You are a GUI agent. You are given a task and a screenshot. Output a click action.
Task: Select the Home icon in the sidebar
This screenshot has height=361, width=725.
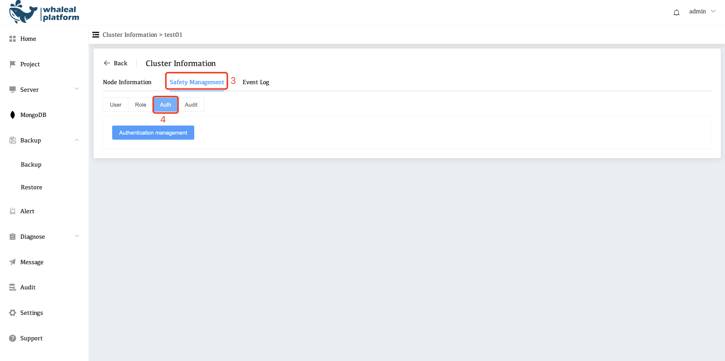click(12, 39)
